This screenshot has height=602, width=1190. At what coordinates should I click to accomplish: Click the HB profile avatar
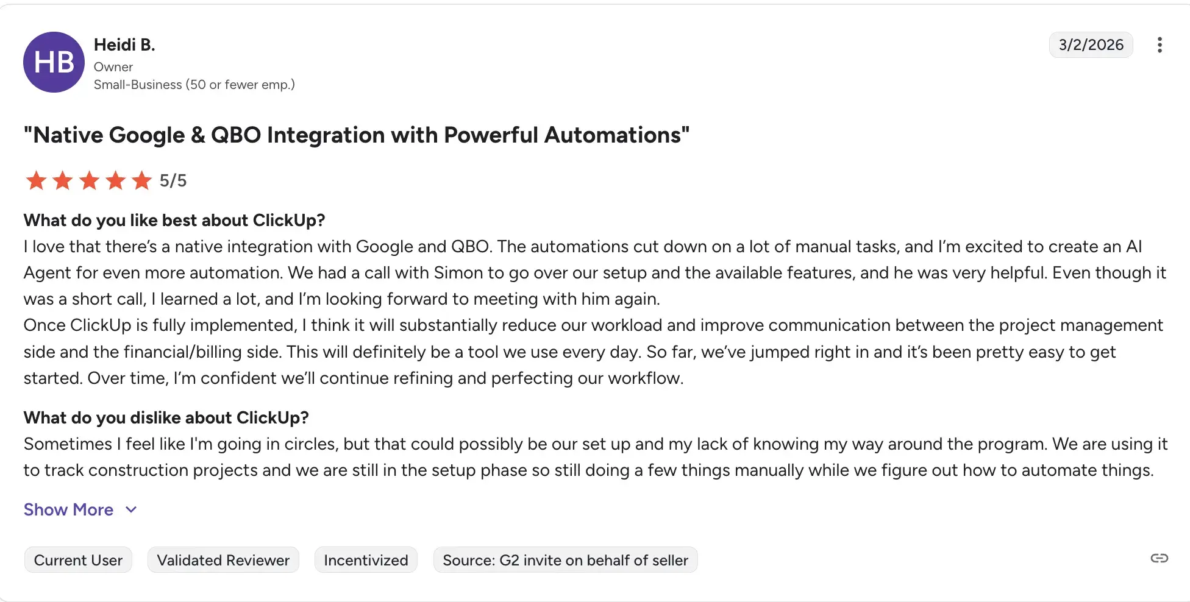pyautogui.click(x=54, y=62)
